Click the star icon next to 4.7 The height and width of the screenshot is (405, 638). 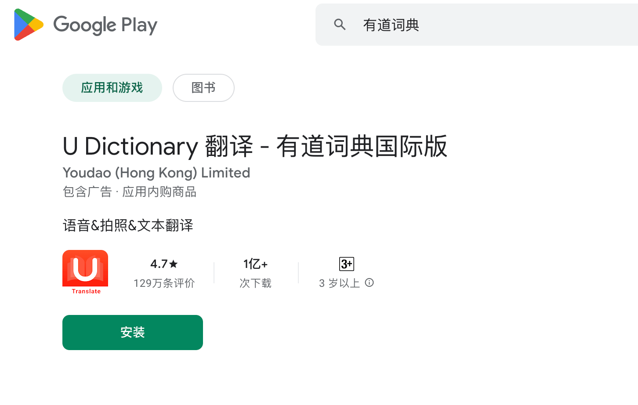pos(174,264)
